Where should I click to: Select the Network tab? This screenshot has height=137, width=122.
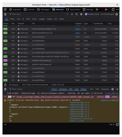[x=58, y=10]
